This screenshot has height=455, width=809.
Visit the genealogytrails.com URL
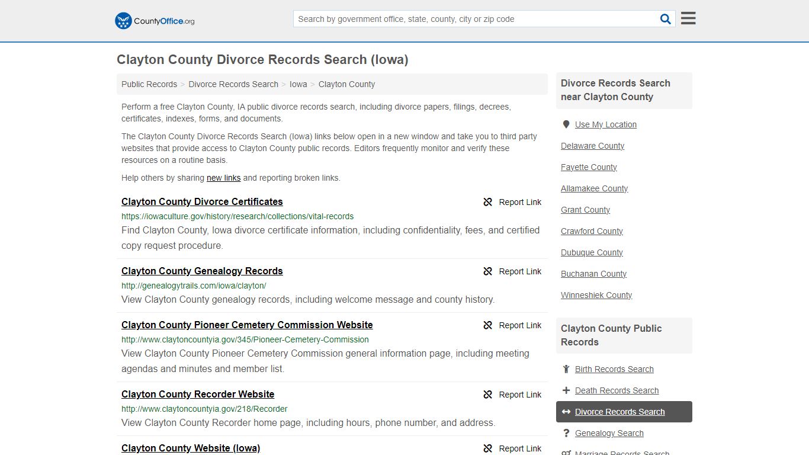[x=194, y=286]
